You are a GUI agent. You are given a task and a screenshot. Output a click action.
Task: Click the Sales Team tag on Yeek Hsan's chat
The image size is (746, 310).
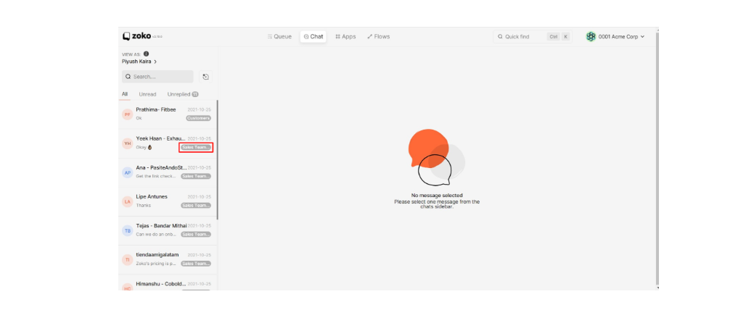pos(196,148)
